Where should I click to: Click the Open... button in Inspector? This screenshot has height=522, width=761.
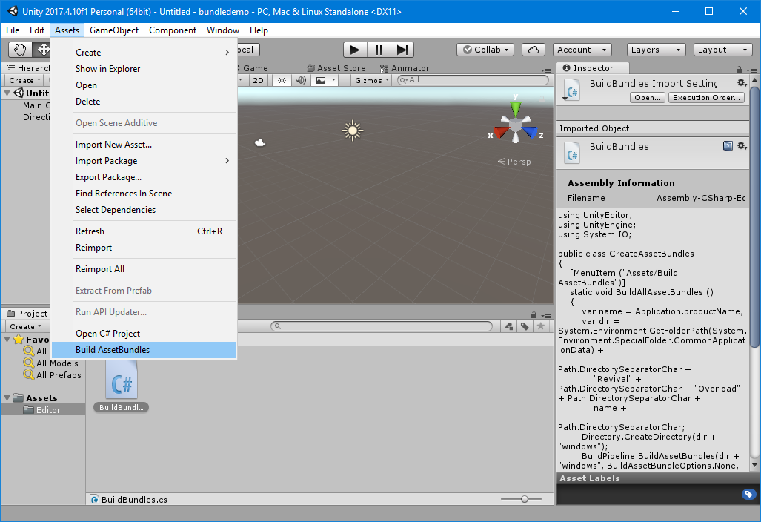[648, 98]
